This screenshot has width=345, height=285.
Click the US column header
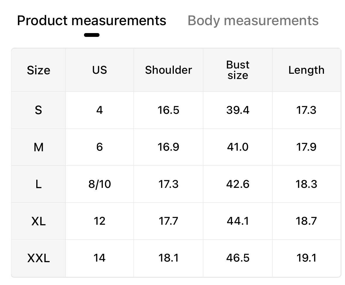pos(99,70)
